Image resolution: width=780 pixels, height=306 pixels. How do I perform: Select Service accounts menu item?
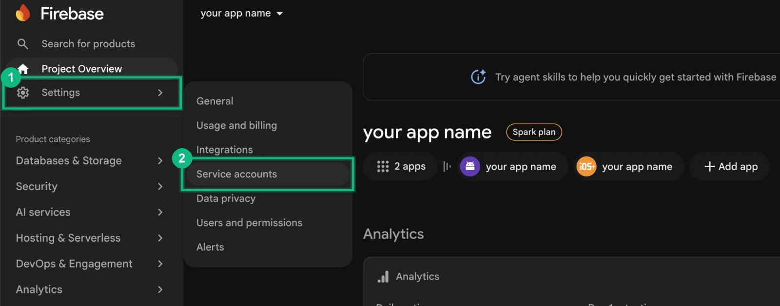click(268, 174)
